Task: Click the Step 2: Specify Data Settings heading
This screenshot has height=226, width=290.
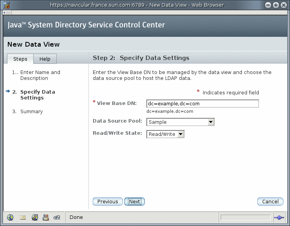Action: [141, 58]
